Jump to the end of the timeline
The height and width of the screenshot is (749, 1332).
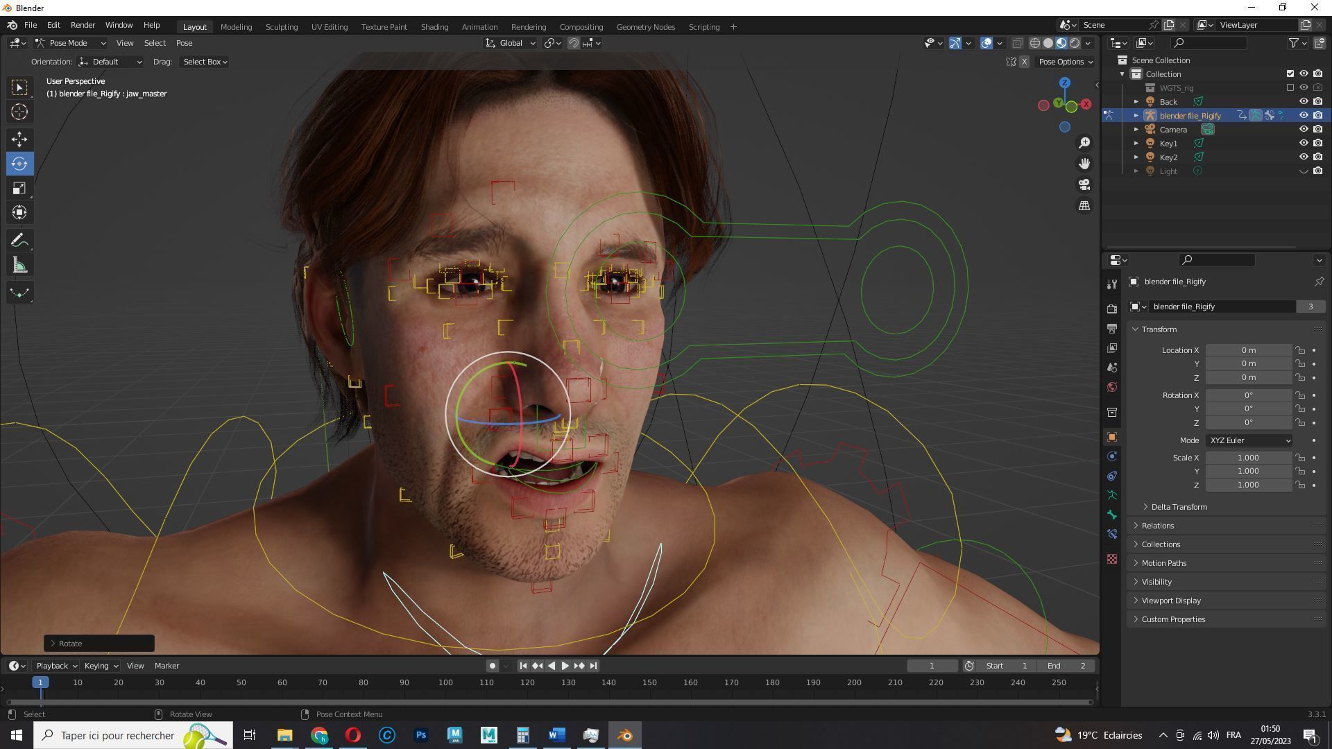593,665
